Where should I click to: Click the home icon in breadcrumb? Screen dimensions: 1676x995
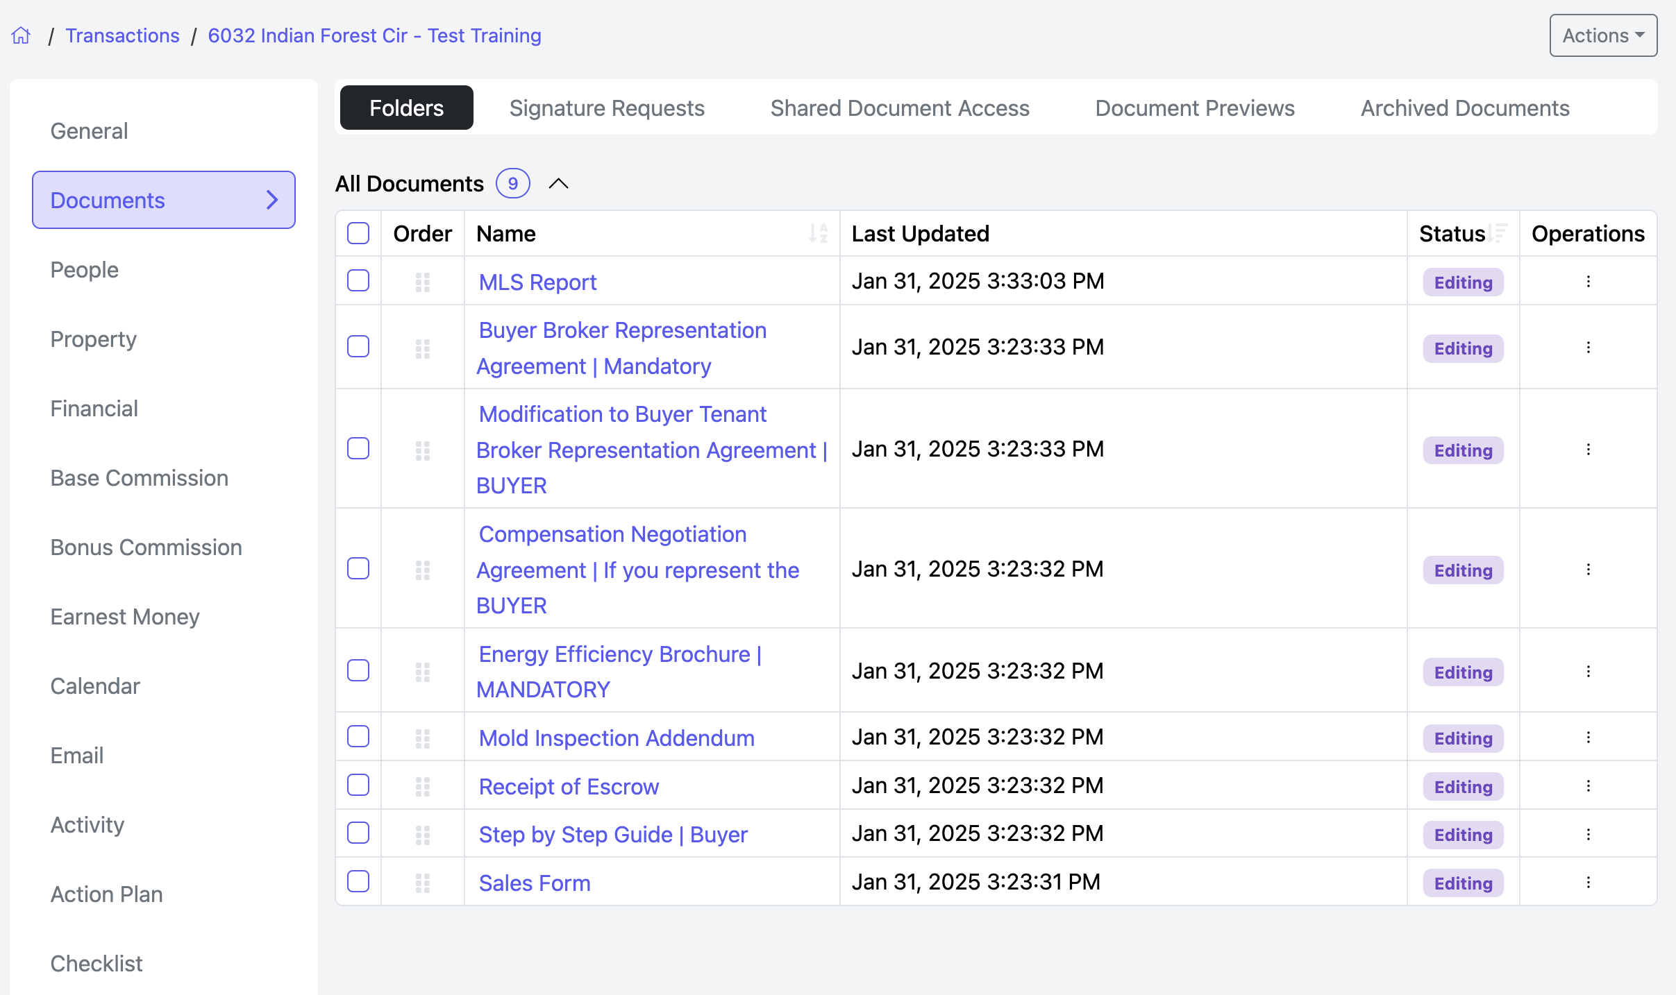(x=22, y=35)
